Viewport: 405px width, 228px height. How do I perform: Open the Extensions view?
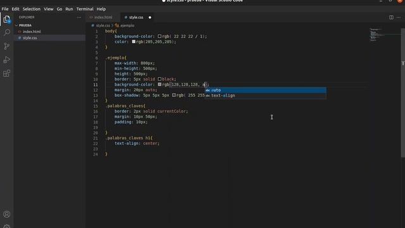7,73
